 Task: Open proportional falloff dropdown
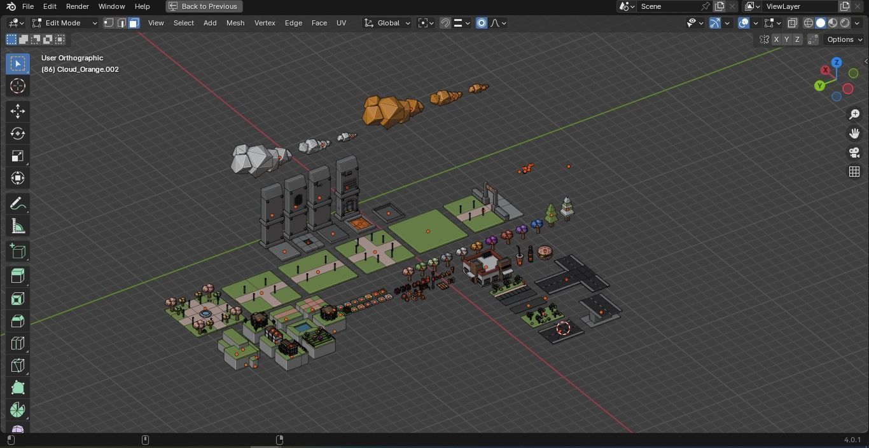click(x=499, y=23)
